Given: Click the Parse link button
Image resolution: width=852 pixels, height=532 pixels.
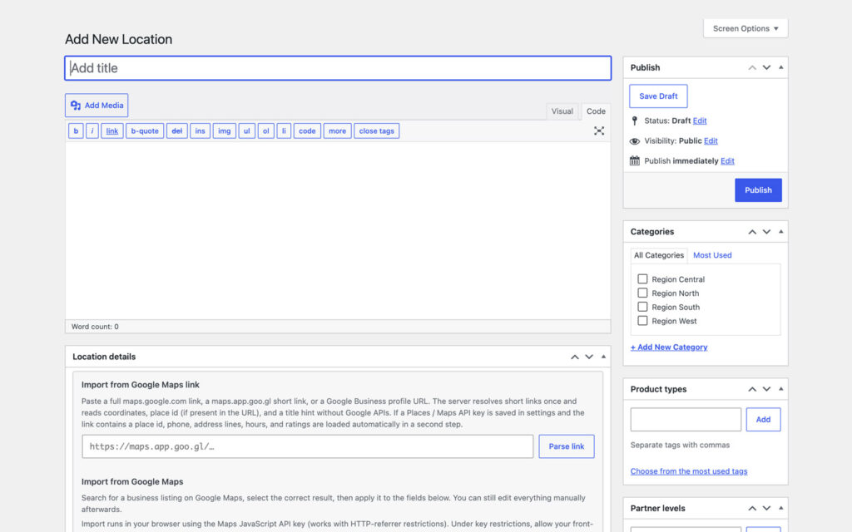Looking at the screenshot, I should pos(566,446).
